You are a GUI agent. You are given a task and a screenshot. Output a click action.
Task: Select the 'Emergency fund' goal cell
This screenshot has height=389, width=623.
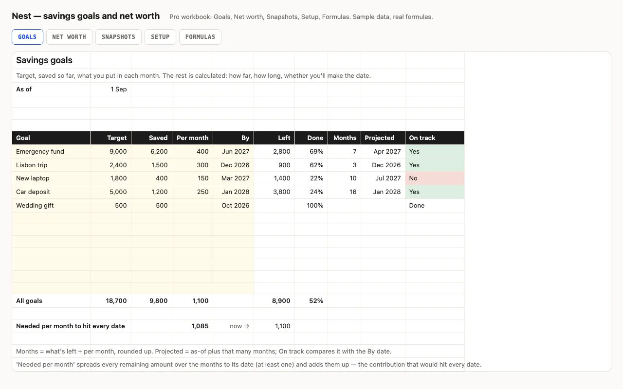(x=51, y=152)
